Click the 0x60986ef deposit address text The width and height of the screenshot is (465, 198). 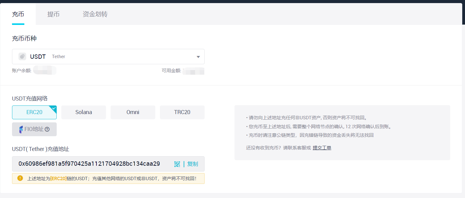click(x=89, y=164)
